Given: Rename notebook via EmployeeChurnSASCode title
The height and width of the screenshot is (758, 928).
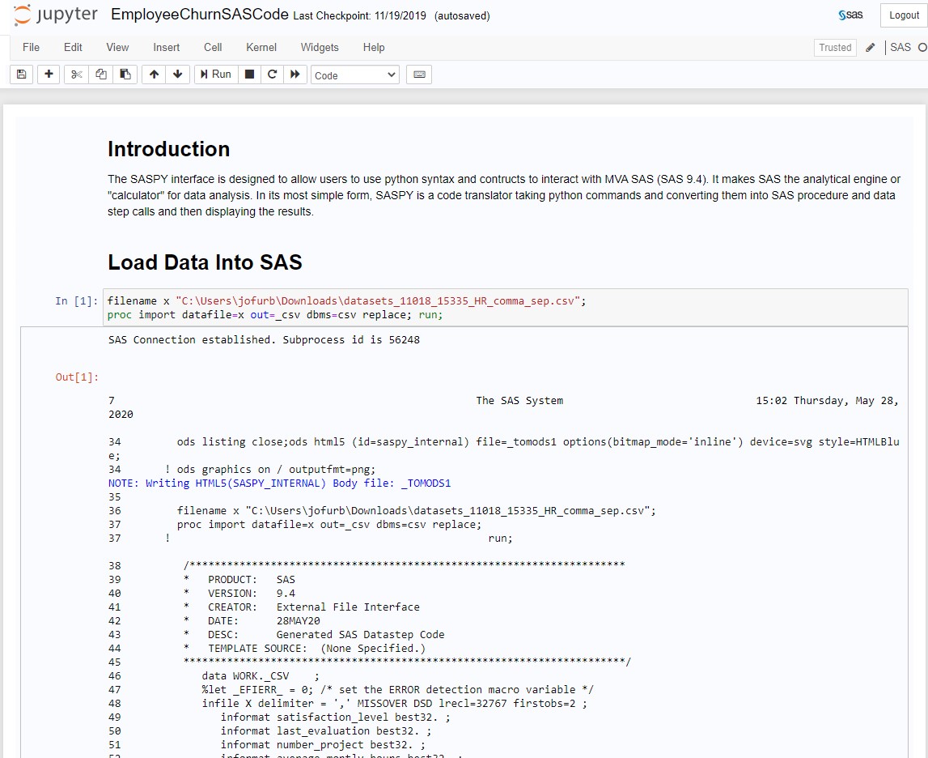Looking at the screenshot, I should tap(200, 15).
